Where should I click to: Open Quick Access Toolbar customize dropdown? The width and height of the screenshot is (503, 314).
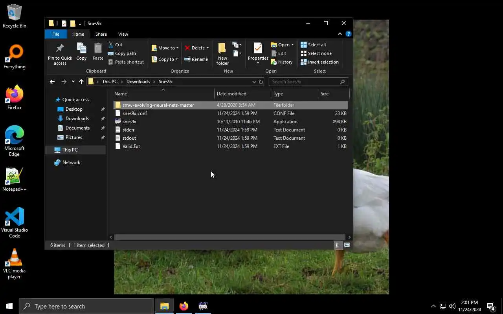(x=80, y=24)
